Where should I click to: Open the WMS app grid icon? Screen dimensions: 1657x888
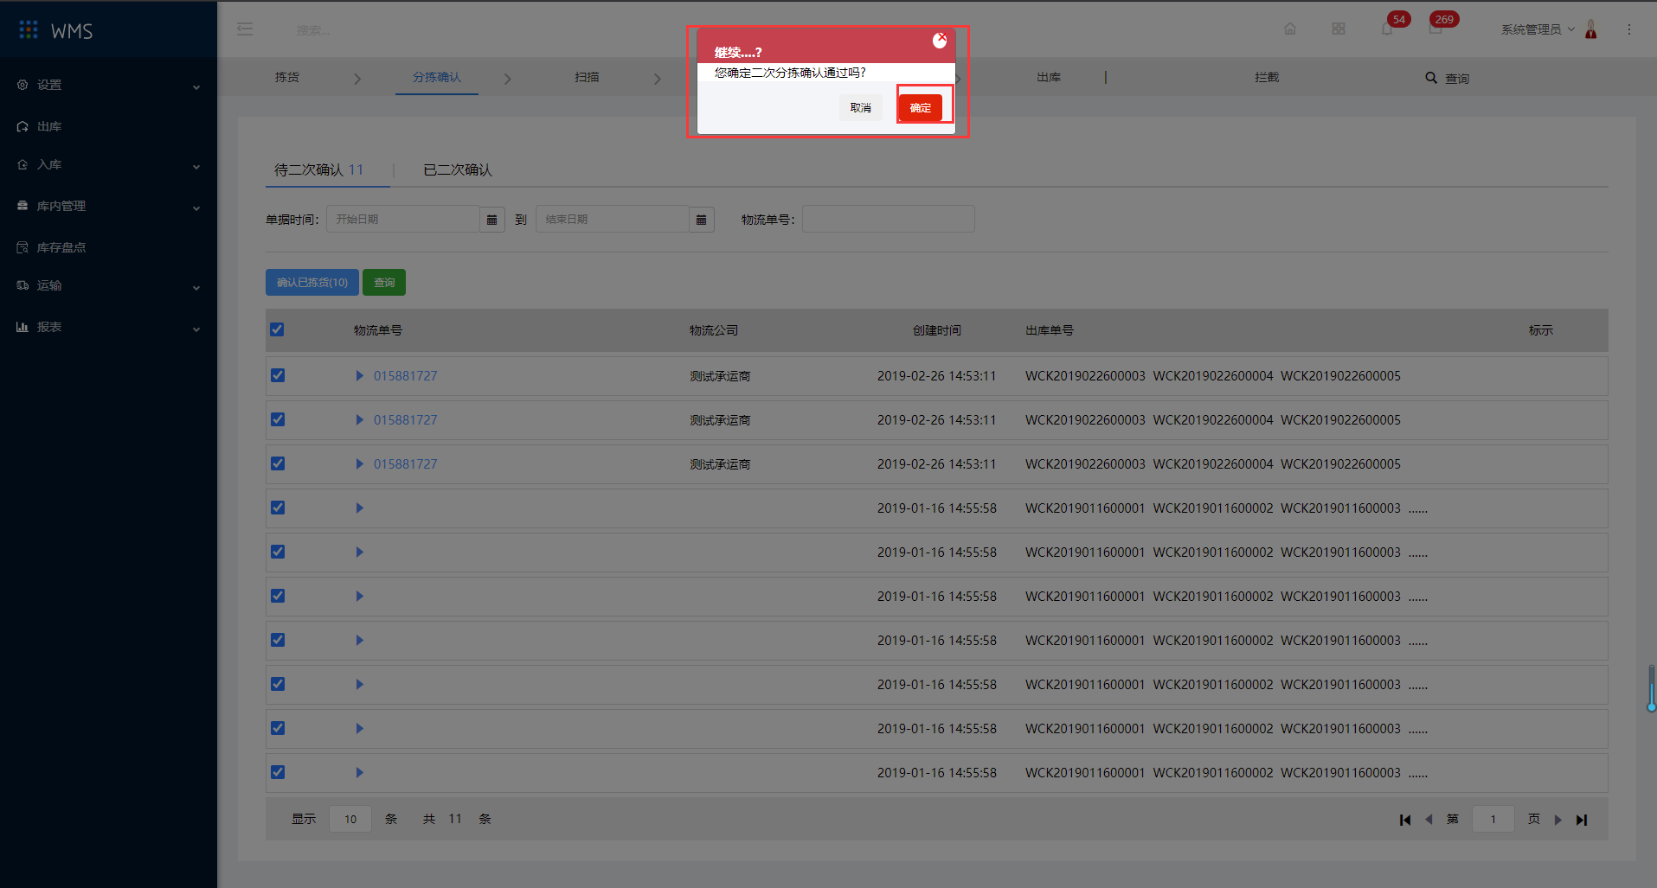point(29,30)
